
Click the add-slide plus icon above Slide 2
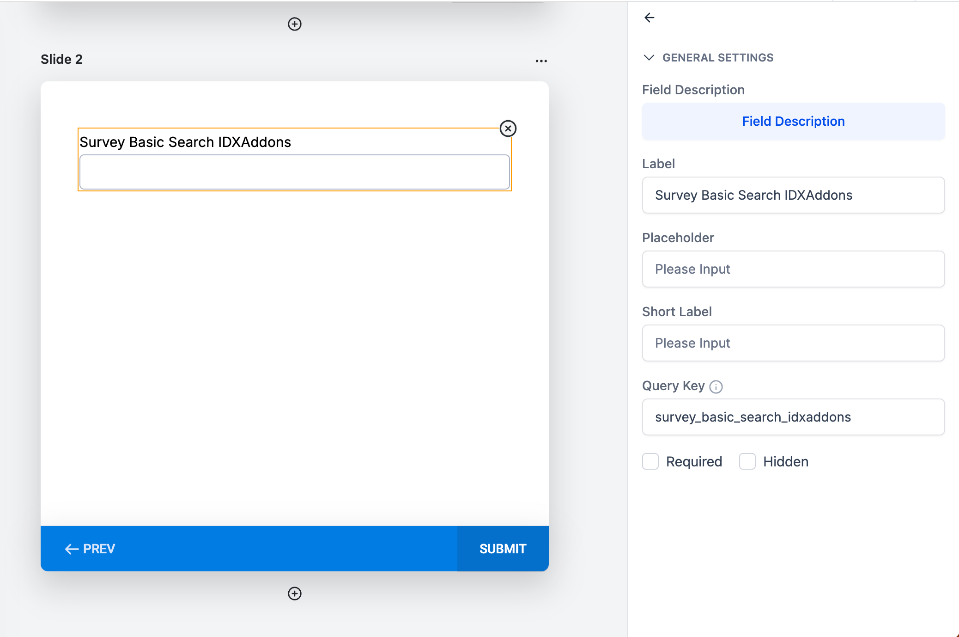pos(295,24)
